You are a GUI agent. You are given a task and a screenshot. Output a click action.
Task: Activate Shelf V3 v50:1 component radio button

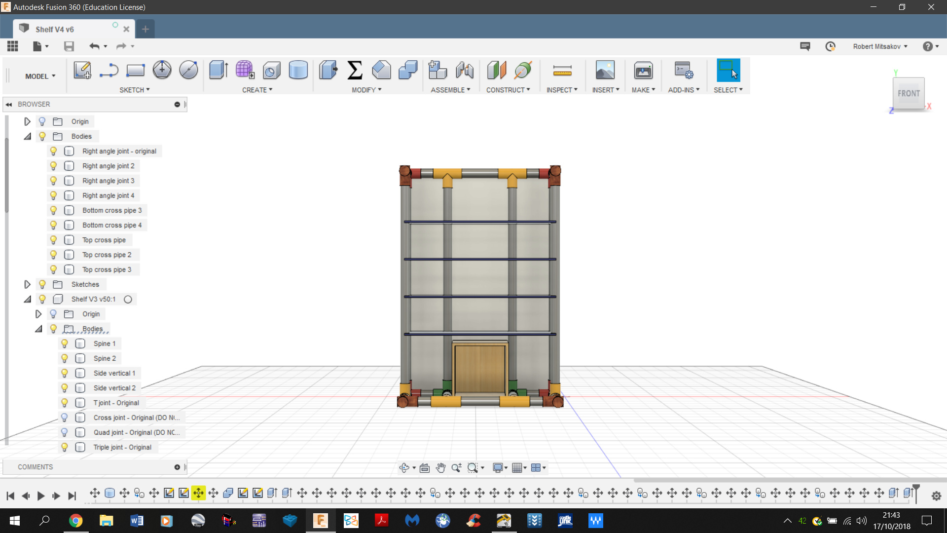pos(128,300)
